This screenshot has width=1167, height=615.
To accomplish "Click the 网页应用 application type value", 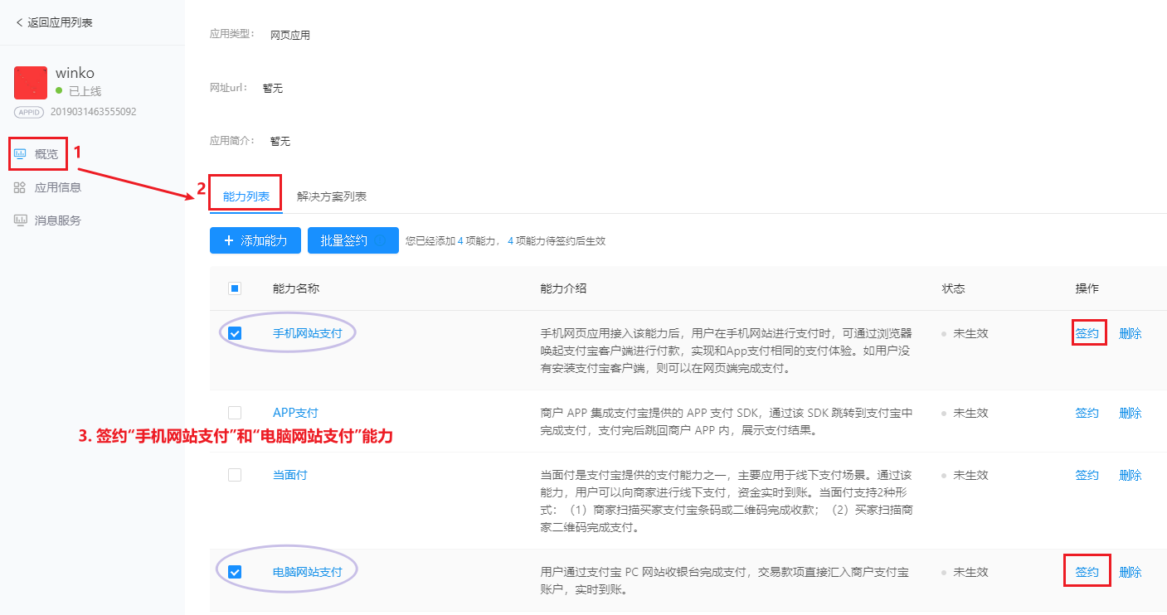I will point(290,35).
